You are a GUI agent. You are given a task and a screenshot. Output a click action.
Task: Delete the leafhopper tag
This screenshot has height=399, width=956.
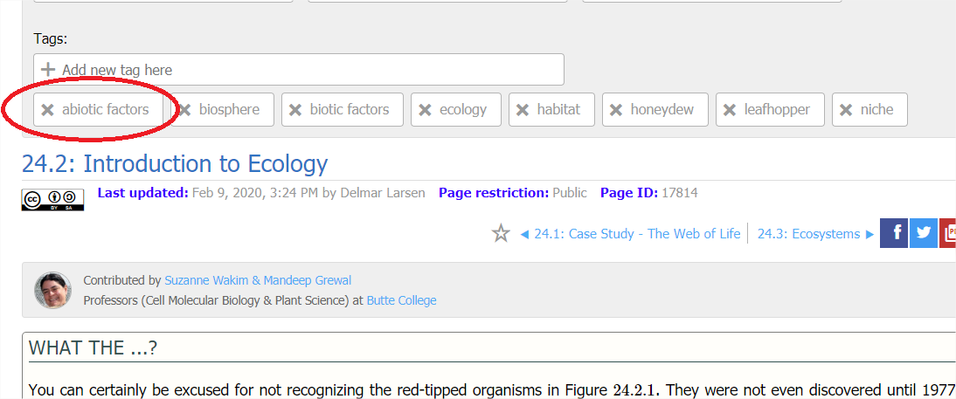(x=731, y=110)
